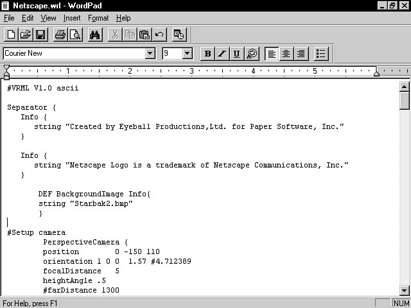Open the Format menu

[98, 18]
